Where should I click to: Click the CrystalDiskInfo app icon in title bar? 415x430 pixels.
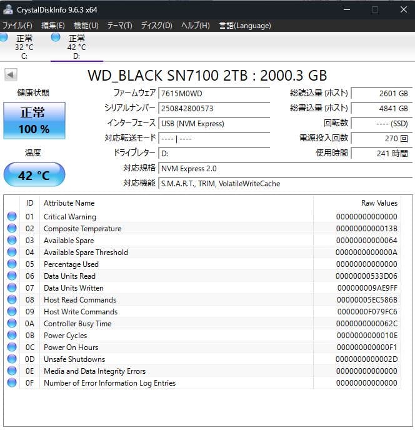click(8, 9)
